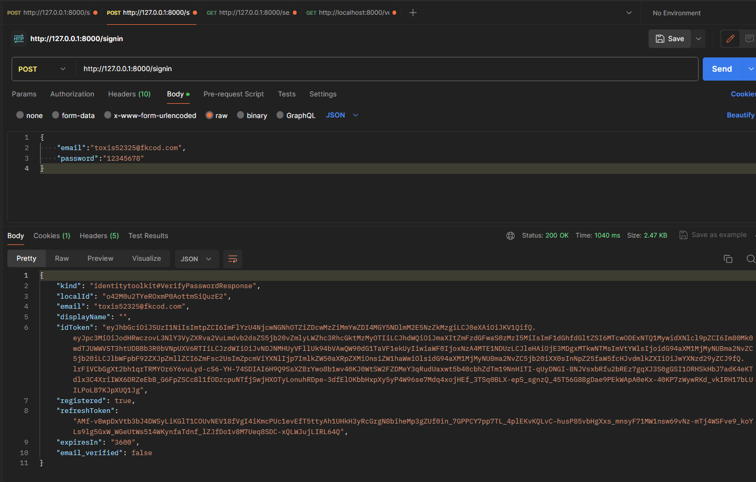This screenshot has width=756, height=482.
Task: Open the tabs overflow chevron
Action: click(629, 13)
